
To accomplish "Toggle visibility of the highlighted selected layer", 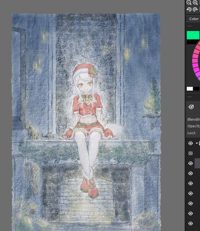I will pos(191,163).
